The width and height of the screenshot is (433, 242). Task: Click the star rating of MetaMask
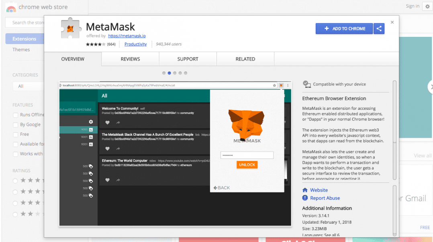(x=95, y=44)
